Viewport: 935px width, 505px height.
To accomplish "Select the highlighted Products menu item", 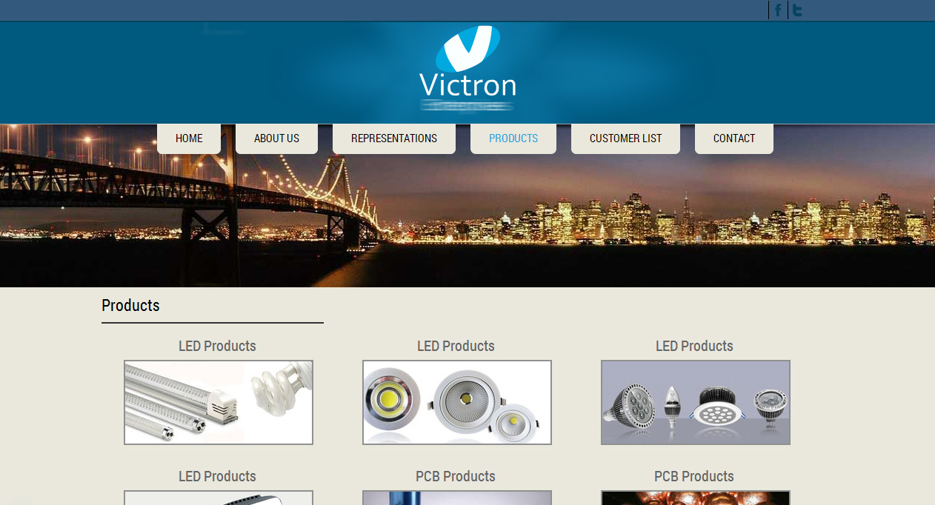I will coord(513,138).
